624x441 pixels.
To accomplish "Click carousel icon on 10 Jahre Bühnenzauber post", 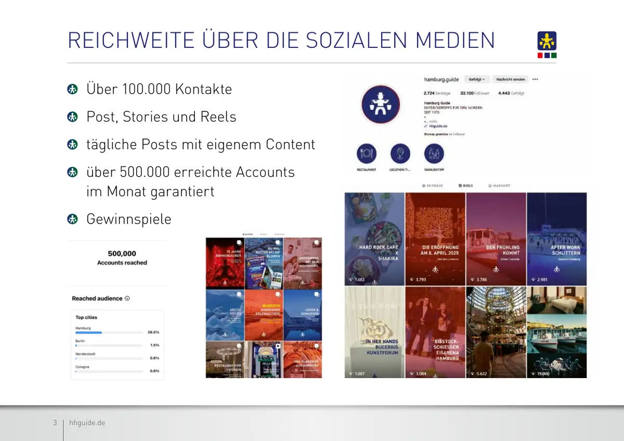I will (x=239, y=242).
